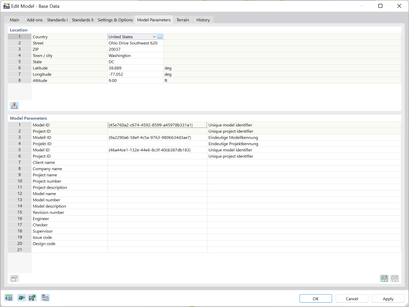The width and height of the screenshot is (409, 307).
Task: Export the table to Excel
Action: coord(384,278)
